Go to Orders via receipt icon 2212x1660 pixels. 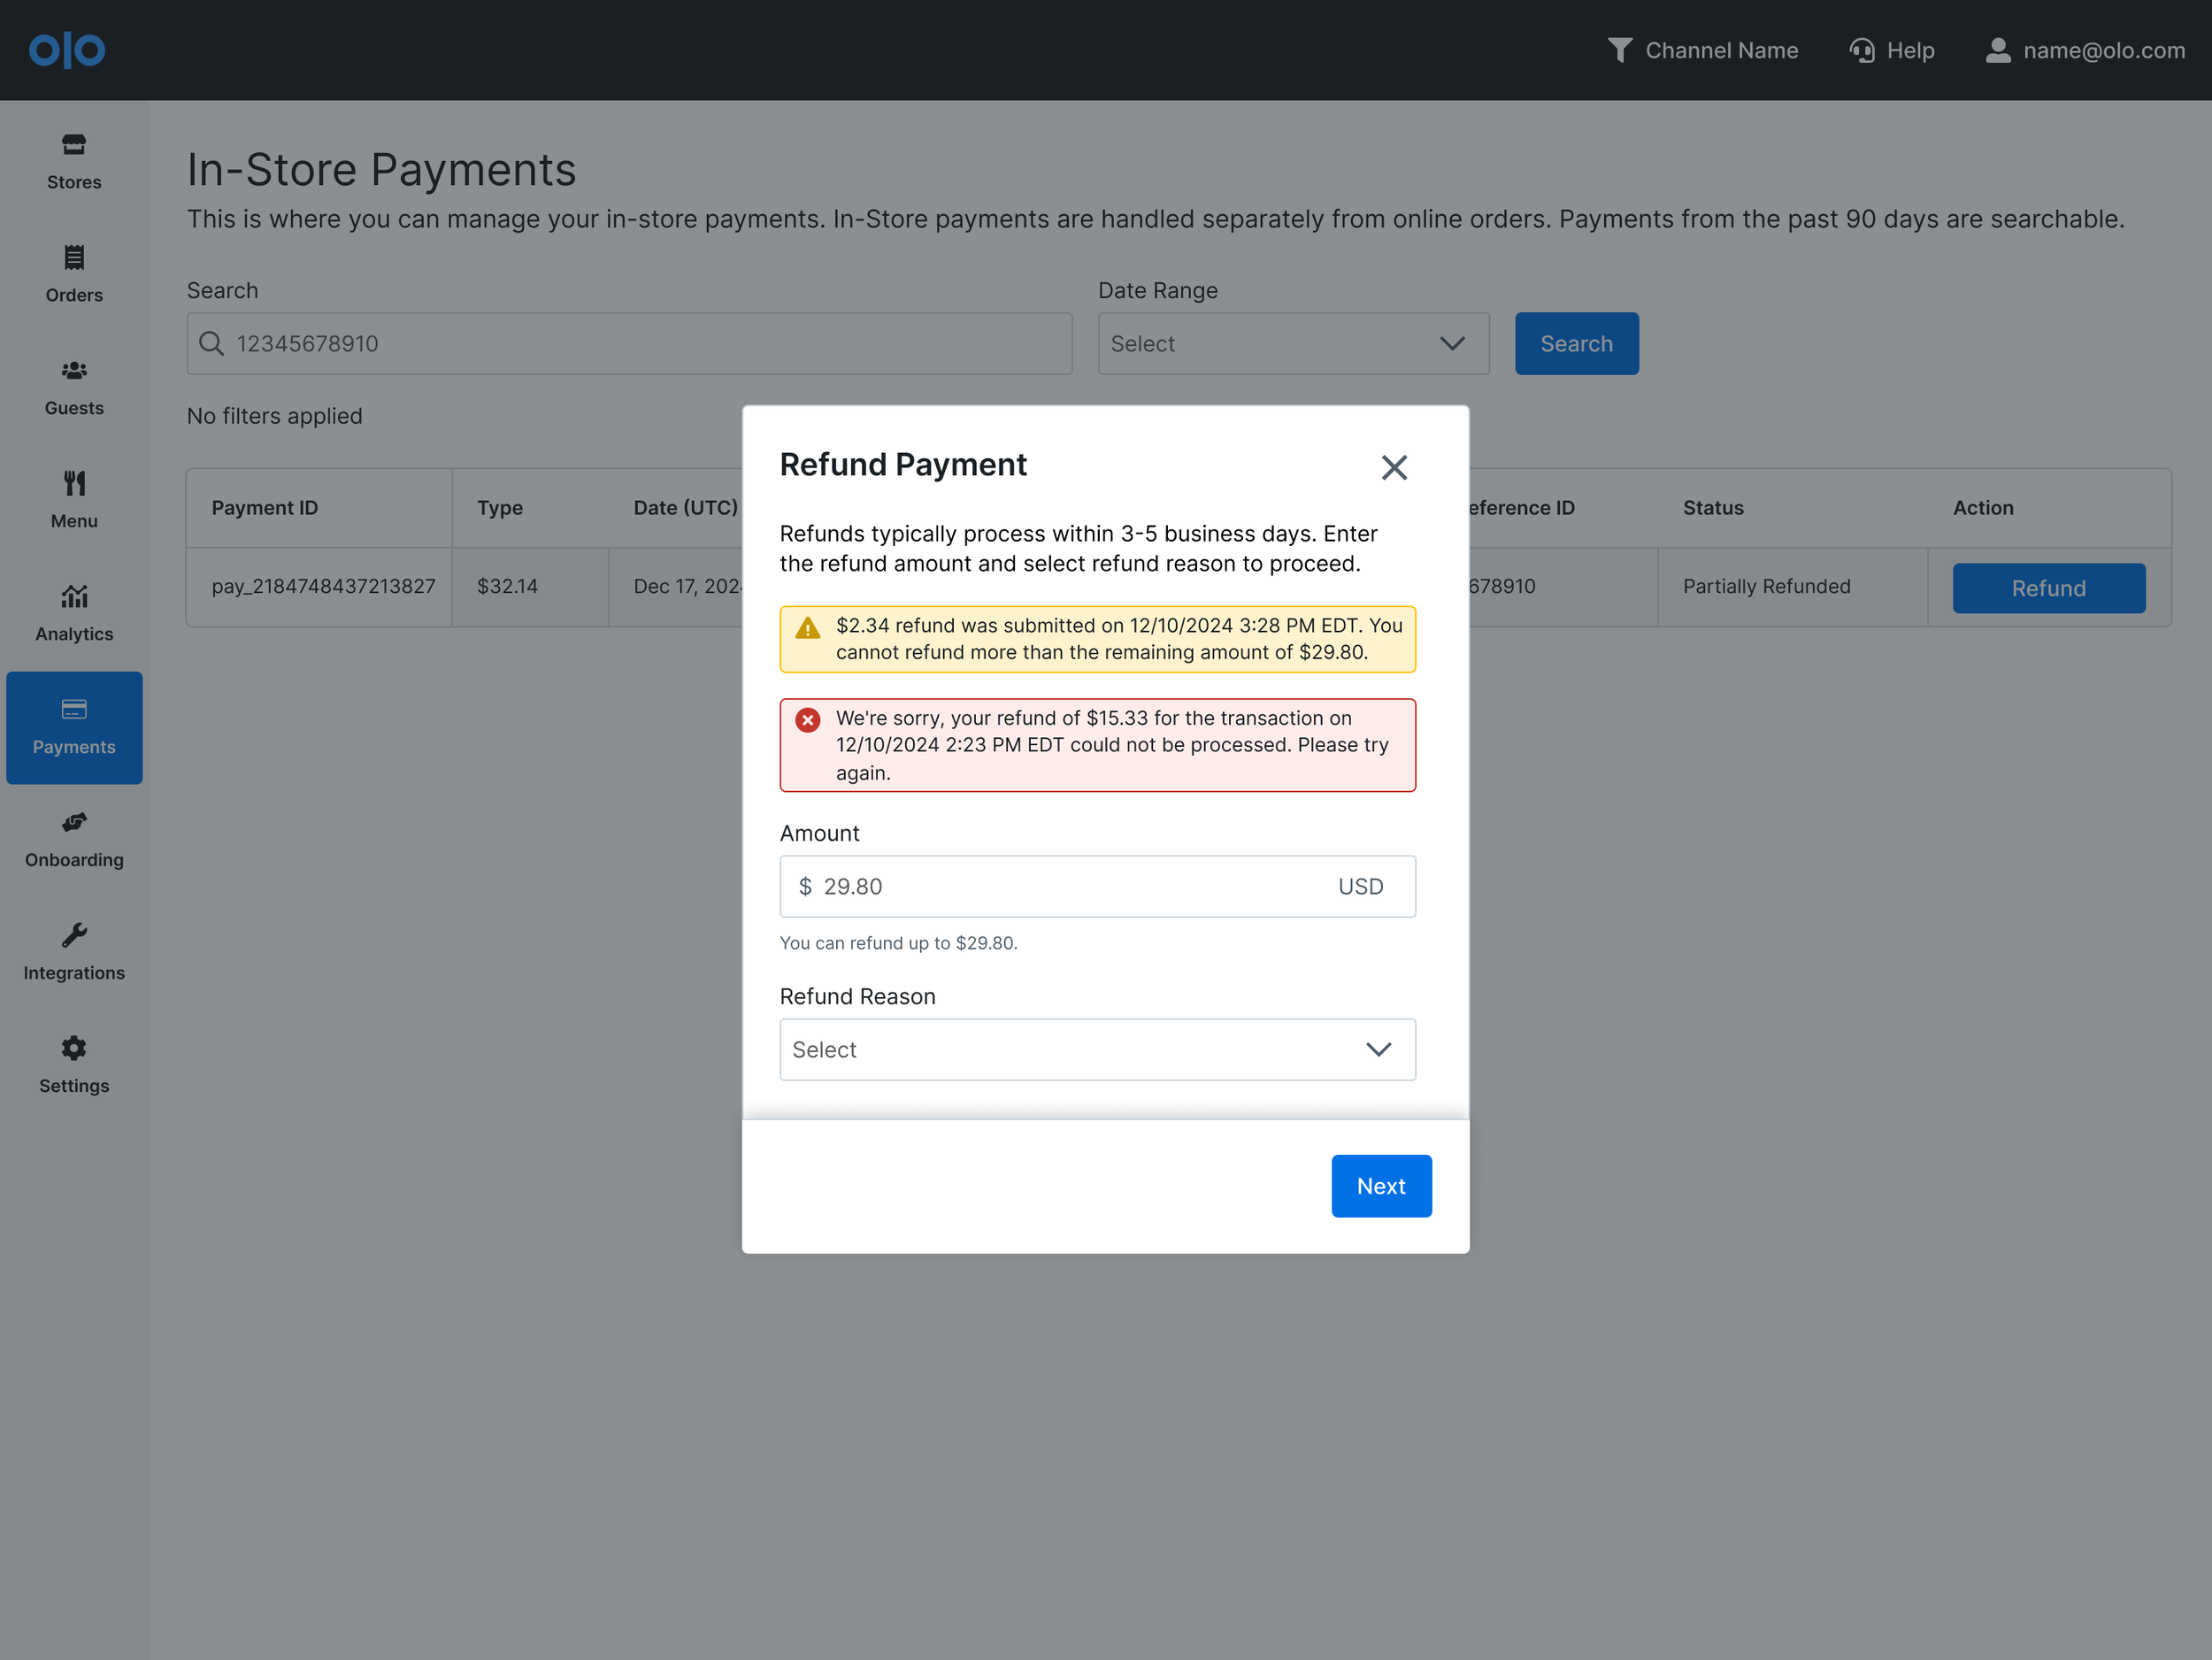click(x=74, y=258)
